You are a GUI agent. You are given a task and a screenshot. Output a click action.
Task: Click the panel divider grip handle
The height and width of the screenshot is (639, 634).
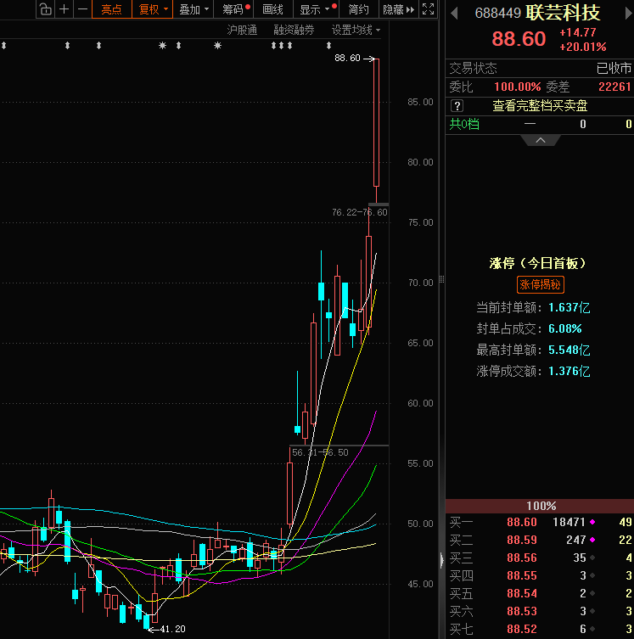[x=441, y=279]
